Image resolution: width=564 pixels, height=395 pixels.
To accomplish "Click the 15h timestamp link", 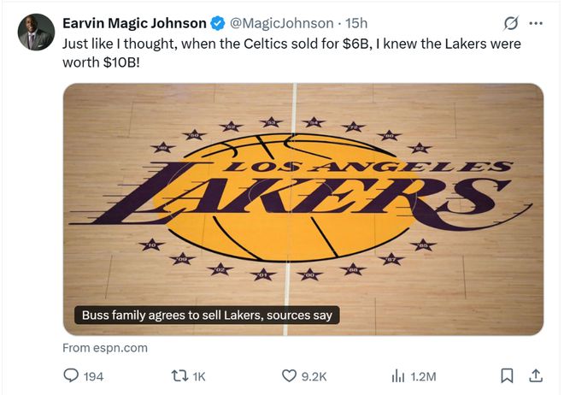I will pos(355,23).
